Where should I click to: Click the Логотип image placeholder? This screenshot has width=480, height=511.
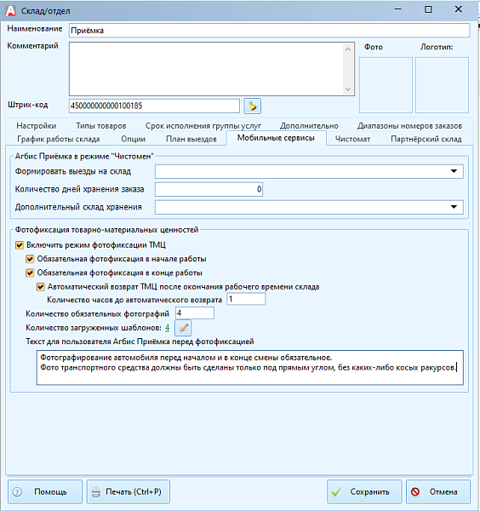click(442, 85)
